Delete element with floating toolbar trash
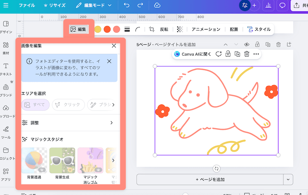This screenshot has width=308, height=195. click(x=247, y=54)
